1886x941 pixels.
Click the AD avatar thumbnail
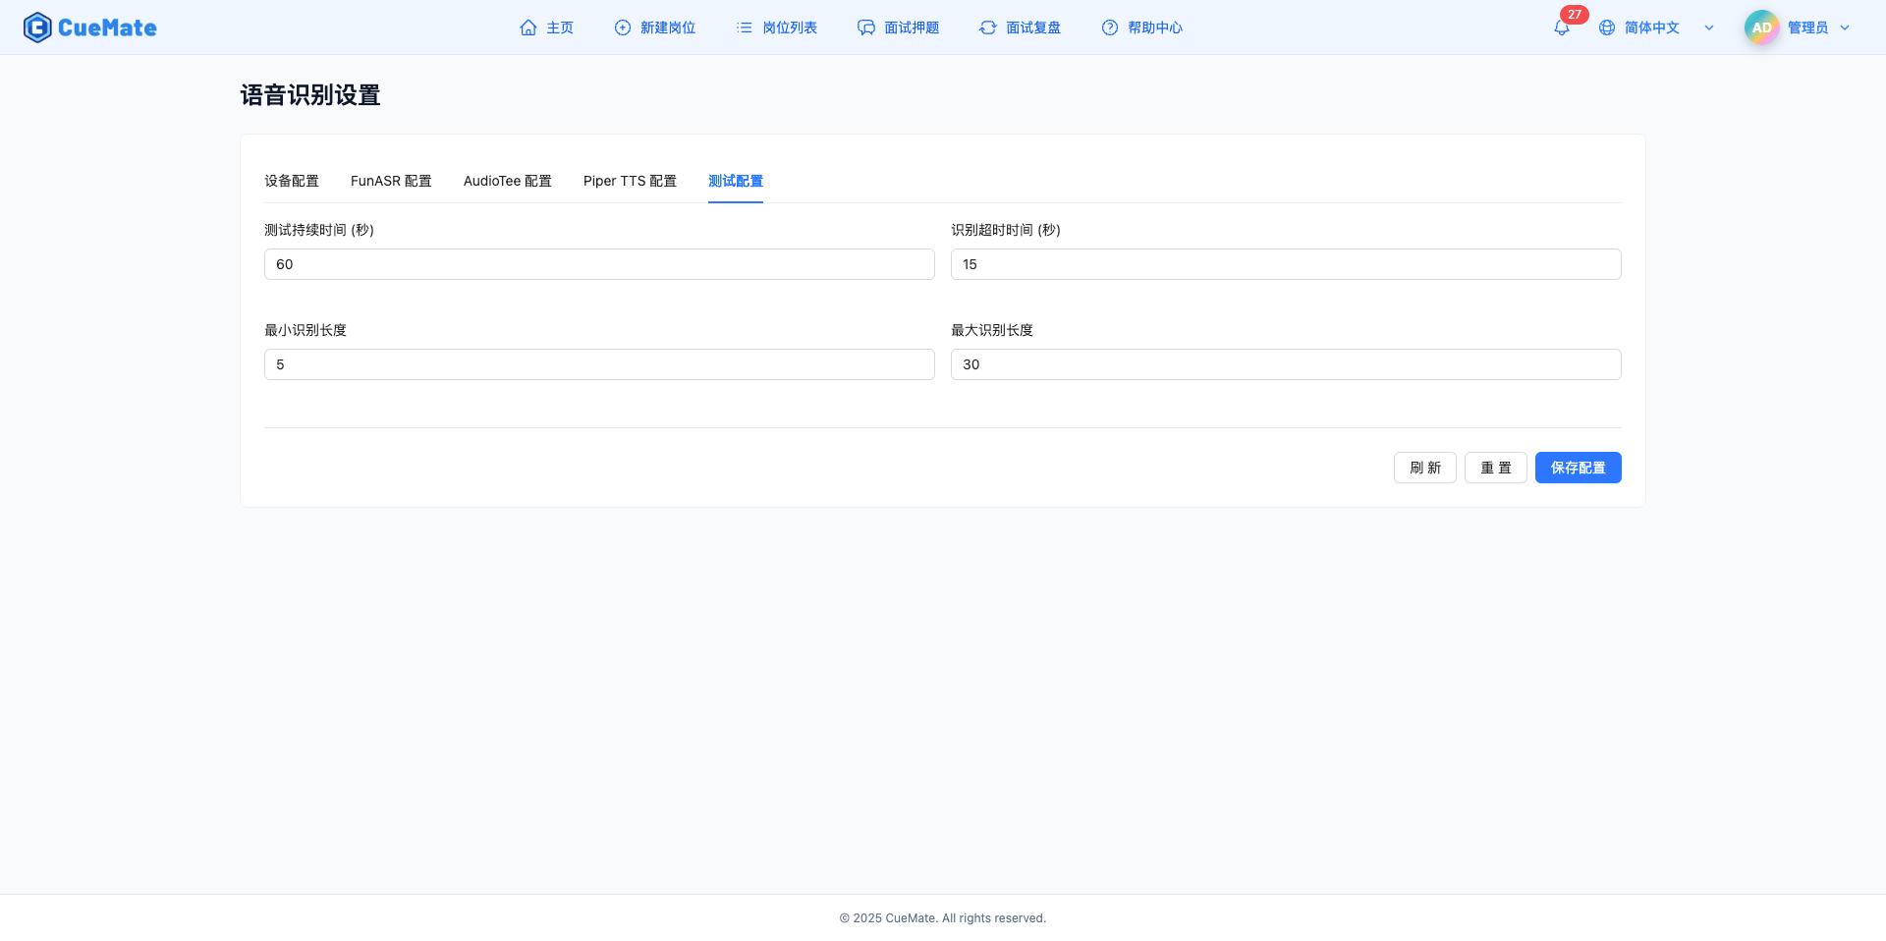pos(1760,28)
